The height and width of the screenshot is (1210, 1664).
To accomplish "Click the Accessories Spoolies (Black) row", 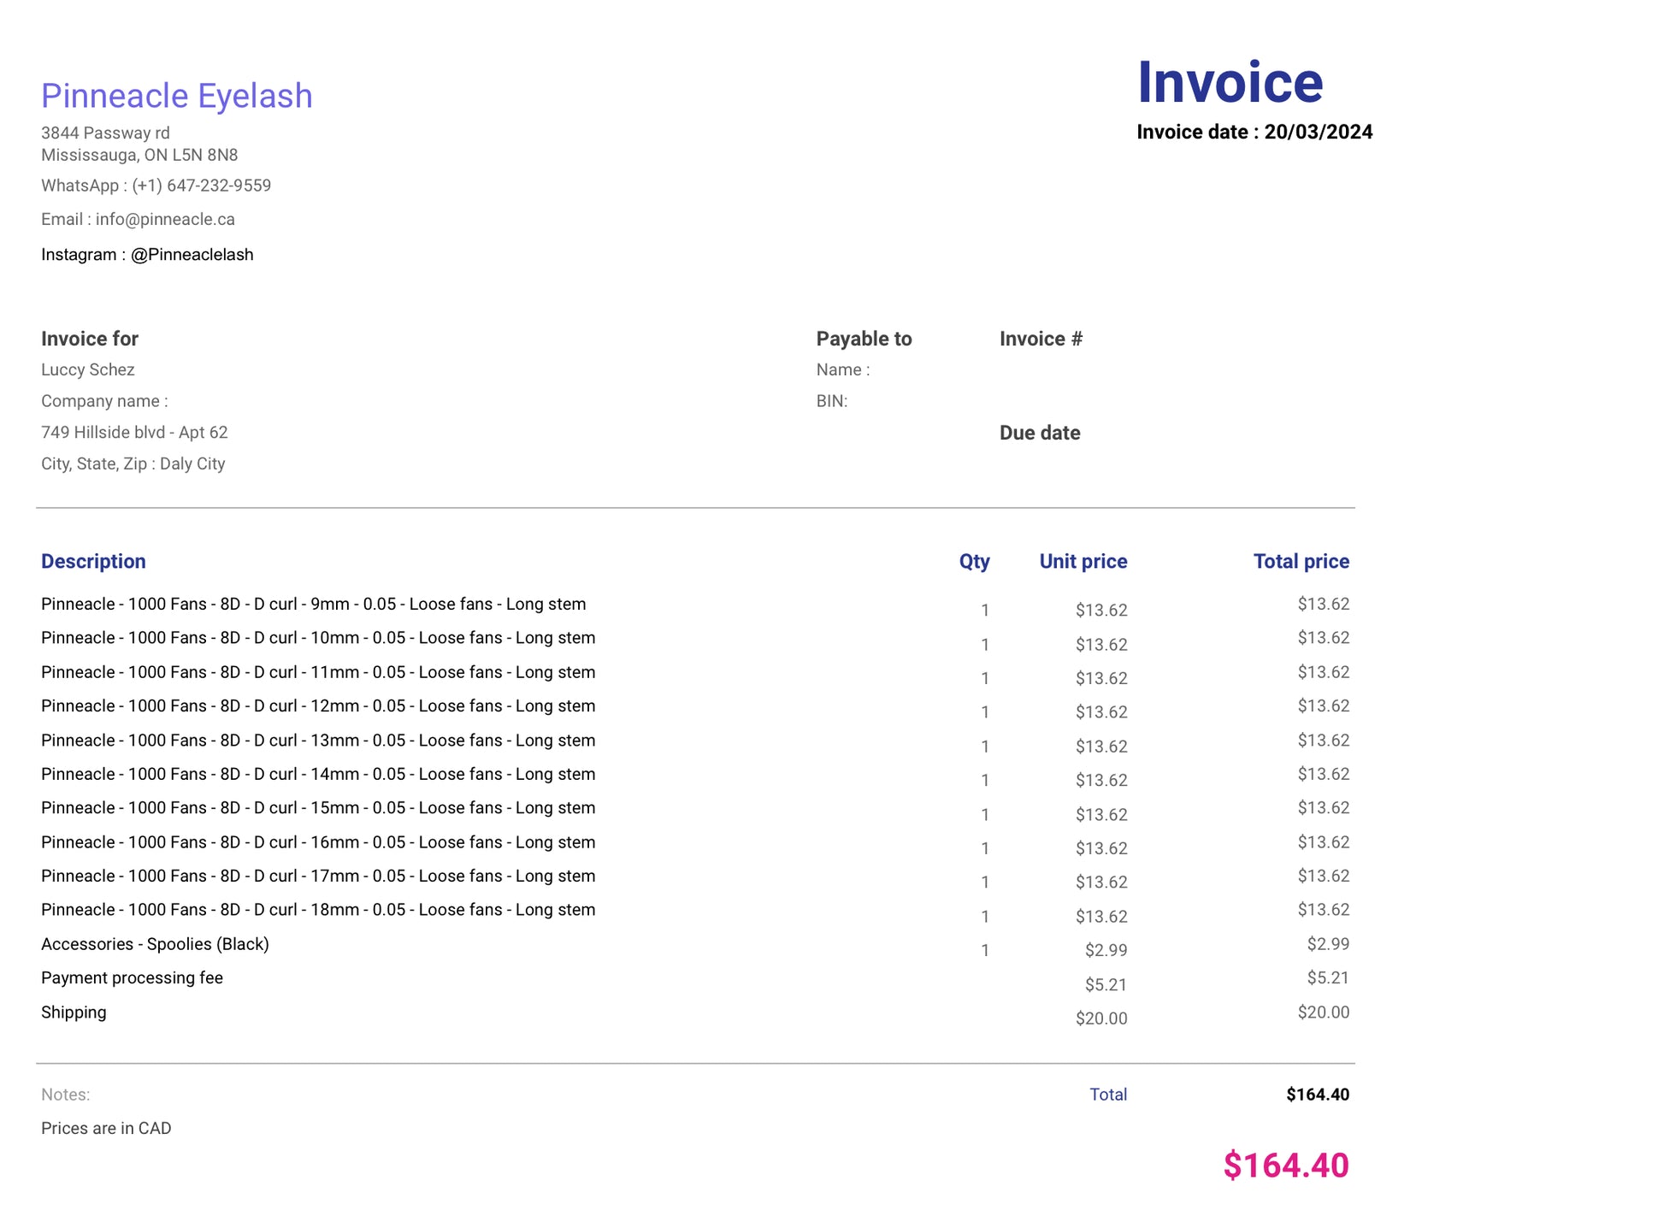I will coord(155,944).
